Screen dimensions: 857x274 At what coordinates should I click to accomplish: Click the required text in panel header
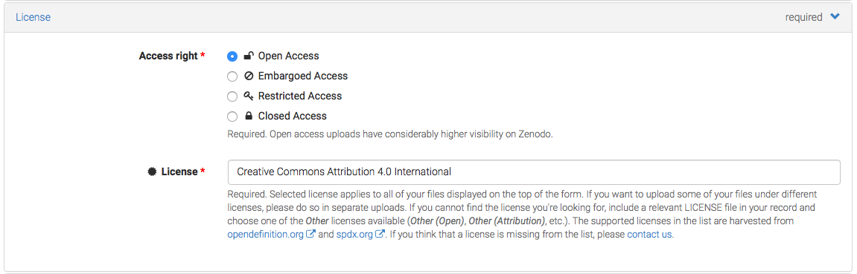tap(803, 17)
